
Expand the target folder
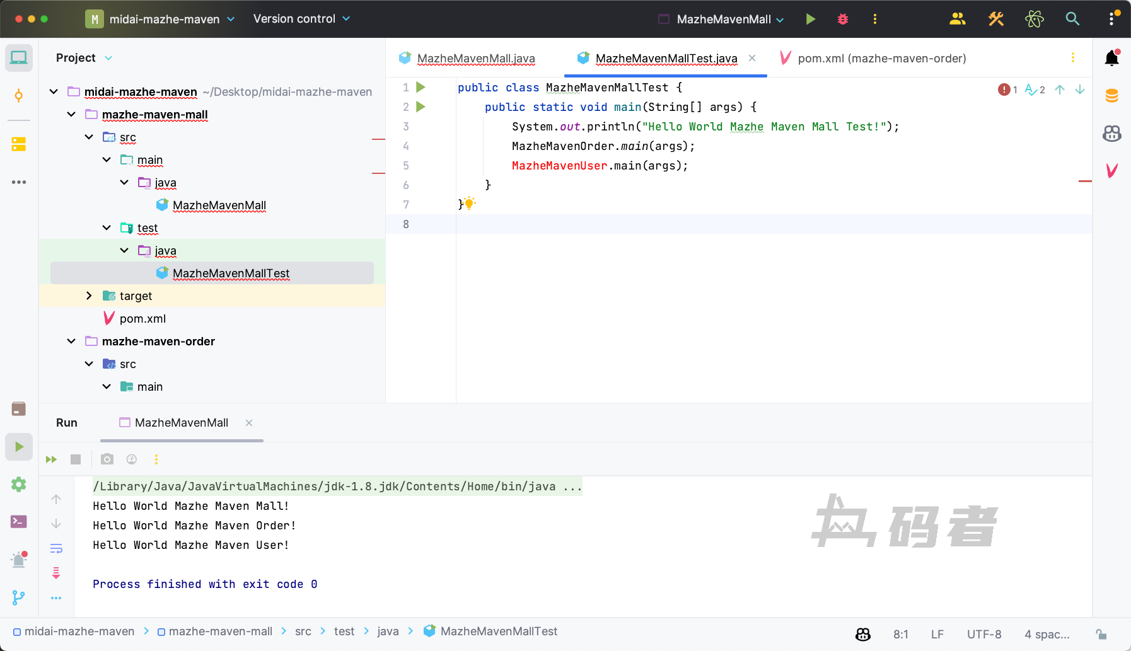point(89,296)
